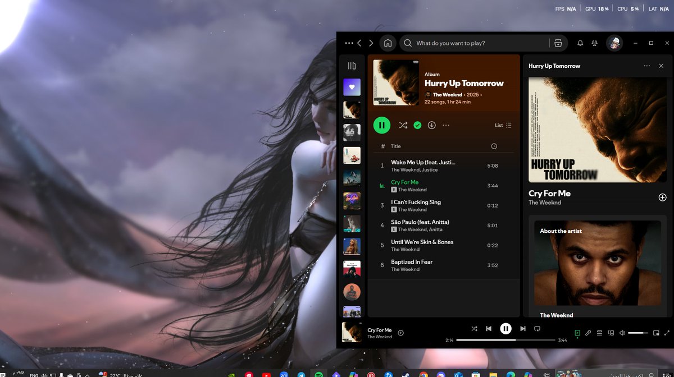Select track Until We're Skin & Bones
This screenshot has width=674, height=377.
(x=444, y=245)
